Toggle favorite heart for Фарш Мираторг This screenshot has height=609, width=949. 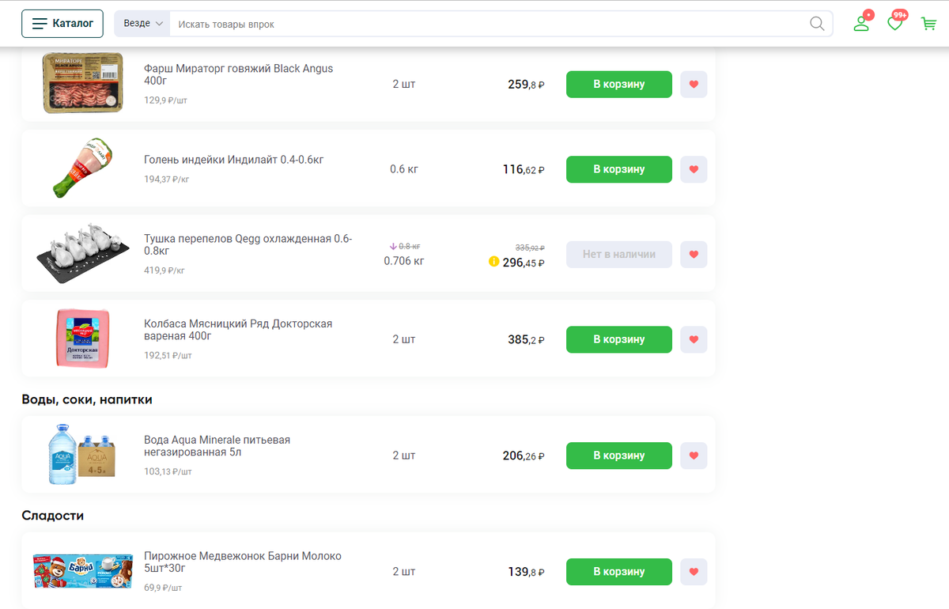(694, 85)
